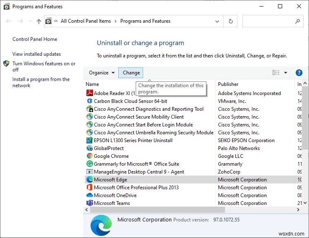Screen dimensions: 309x238
Task: Click the scroll down arrow
Action: coord(305,203)
